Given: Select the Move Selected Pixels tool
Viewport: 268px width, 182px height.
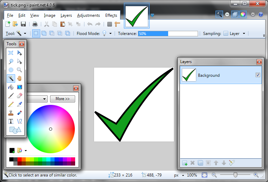Looking at the screenshot, I should pos(20,53).
